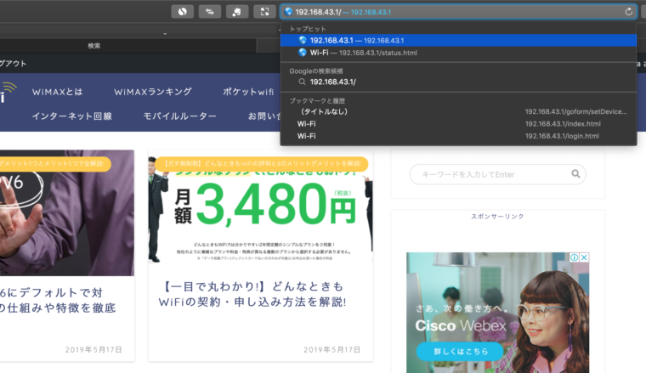Click yellow tag ガチ無制限 どんなときもWiFiの評判
Viewport: 646px width, 373px height.
tap(261, 163)
